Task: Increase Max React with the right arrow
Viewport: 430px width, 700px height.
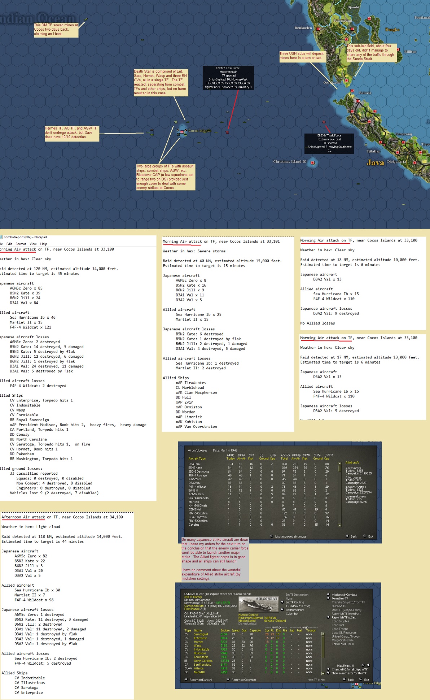Action: tap(368, 665)
